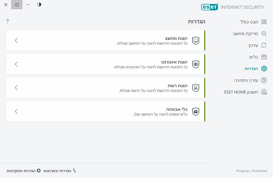Click the ESET HOME account icon
The height and width of the screenshot is (178, 273).
[x=264, y=92]
